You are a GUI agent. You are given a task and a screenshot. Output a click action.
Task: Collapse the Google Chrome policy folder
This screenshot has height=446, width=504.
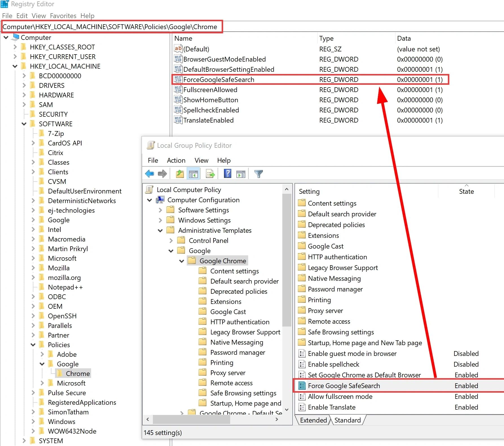182,261
